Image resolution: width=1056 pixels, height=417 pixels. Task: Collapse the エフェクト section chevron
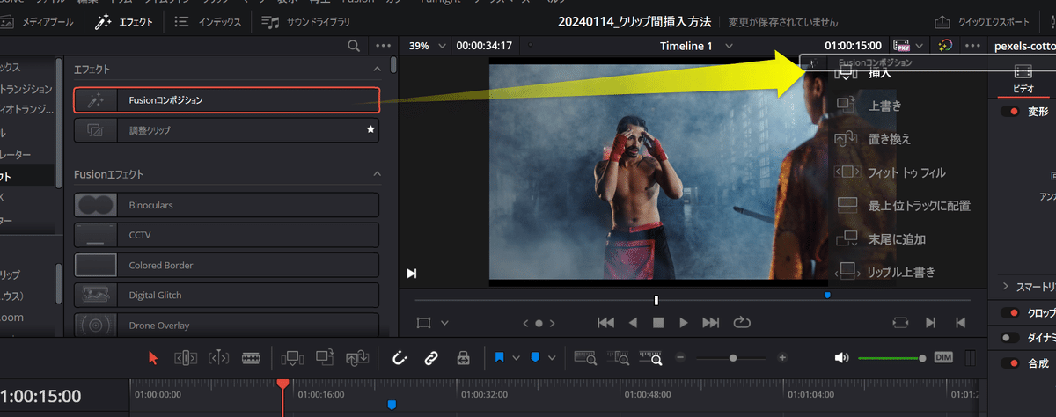(x=378, y=69)
